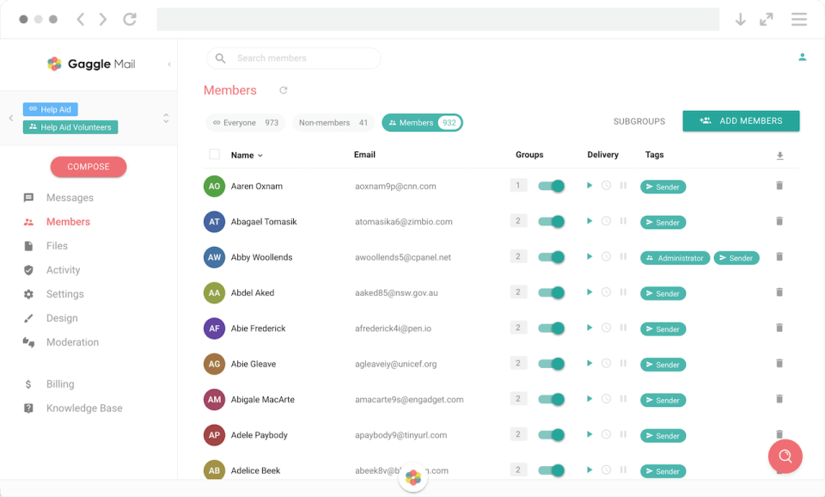Disable delivery for Aaren Oxnam
This screenshot has width=825, height=497.
tap(551, 186)
